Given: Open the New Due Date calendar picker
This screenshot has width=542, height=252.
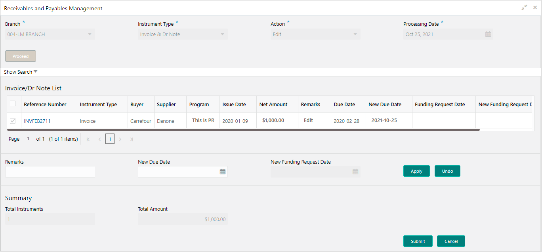Looking at the screenshot, I should click(x=223, y=172).
